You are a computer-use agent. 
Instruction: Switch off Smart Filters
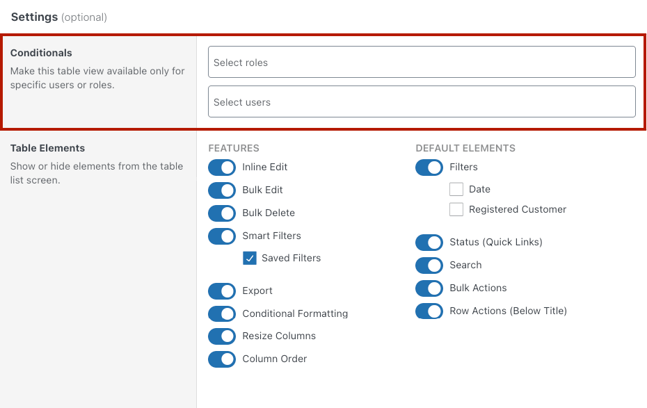222,236
